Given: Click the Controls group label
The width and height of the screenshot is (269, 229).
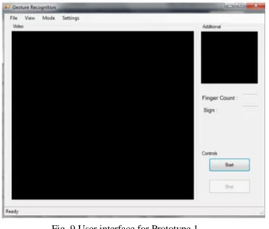Looking at the screenshot, I should point(210,153).
